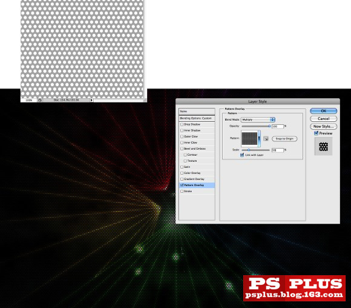Select Styles in the left list
Screen dimensions: 351x308
[x=197, y=112]
